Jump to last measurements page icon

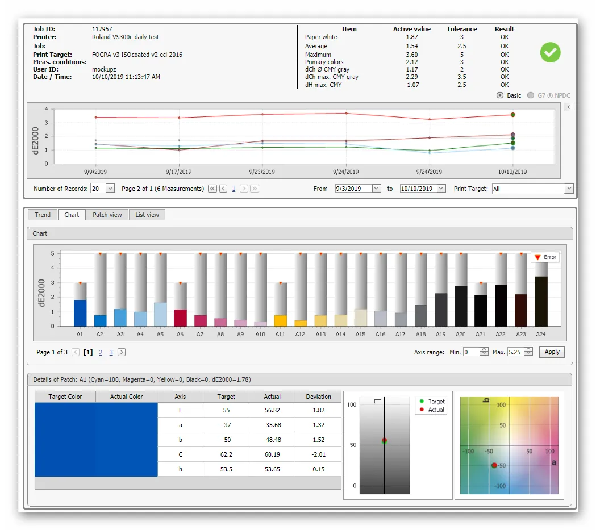(x=255, y=189)
